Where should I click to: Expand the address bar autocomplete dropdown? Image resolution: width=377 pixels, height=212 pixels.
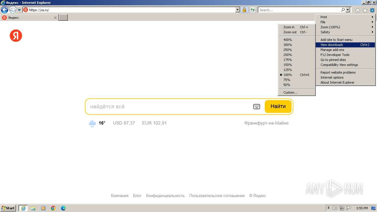(x=238, y=10)
